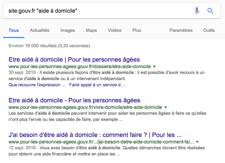This screenshot has height=163, width=225.
Task: Expand dropdown arrow next to jai-besoin-detre-aide-domicile URL
Action: (x=197, y=142)
